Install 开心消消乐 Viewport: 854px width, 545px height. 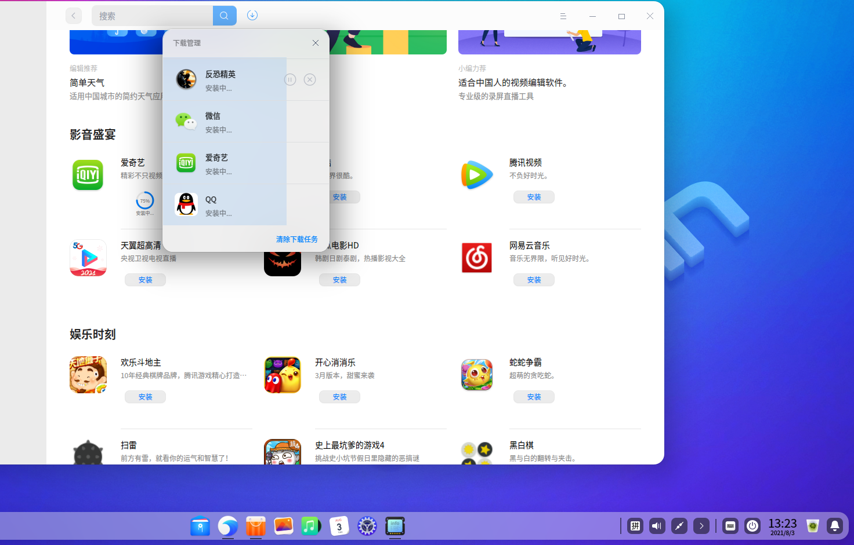click(340, 397)
